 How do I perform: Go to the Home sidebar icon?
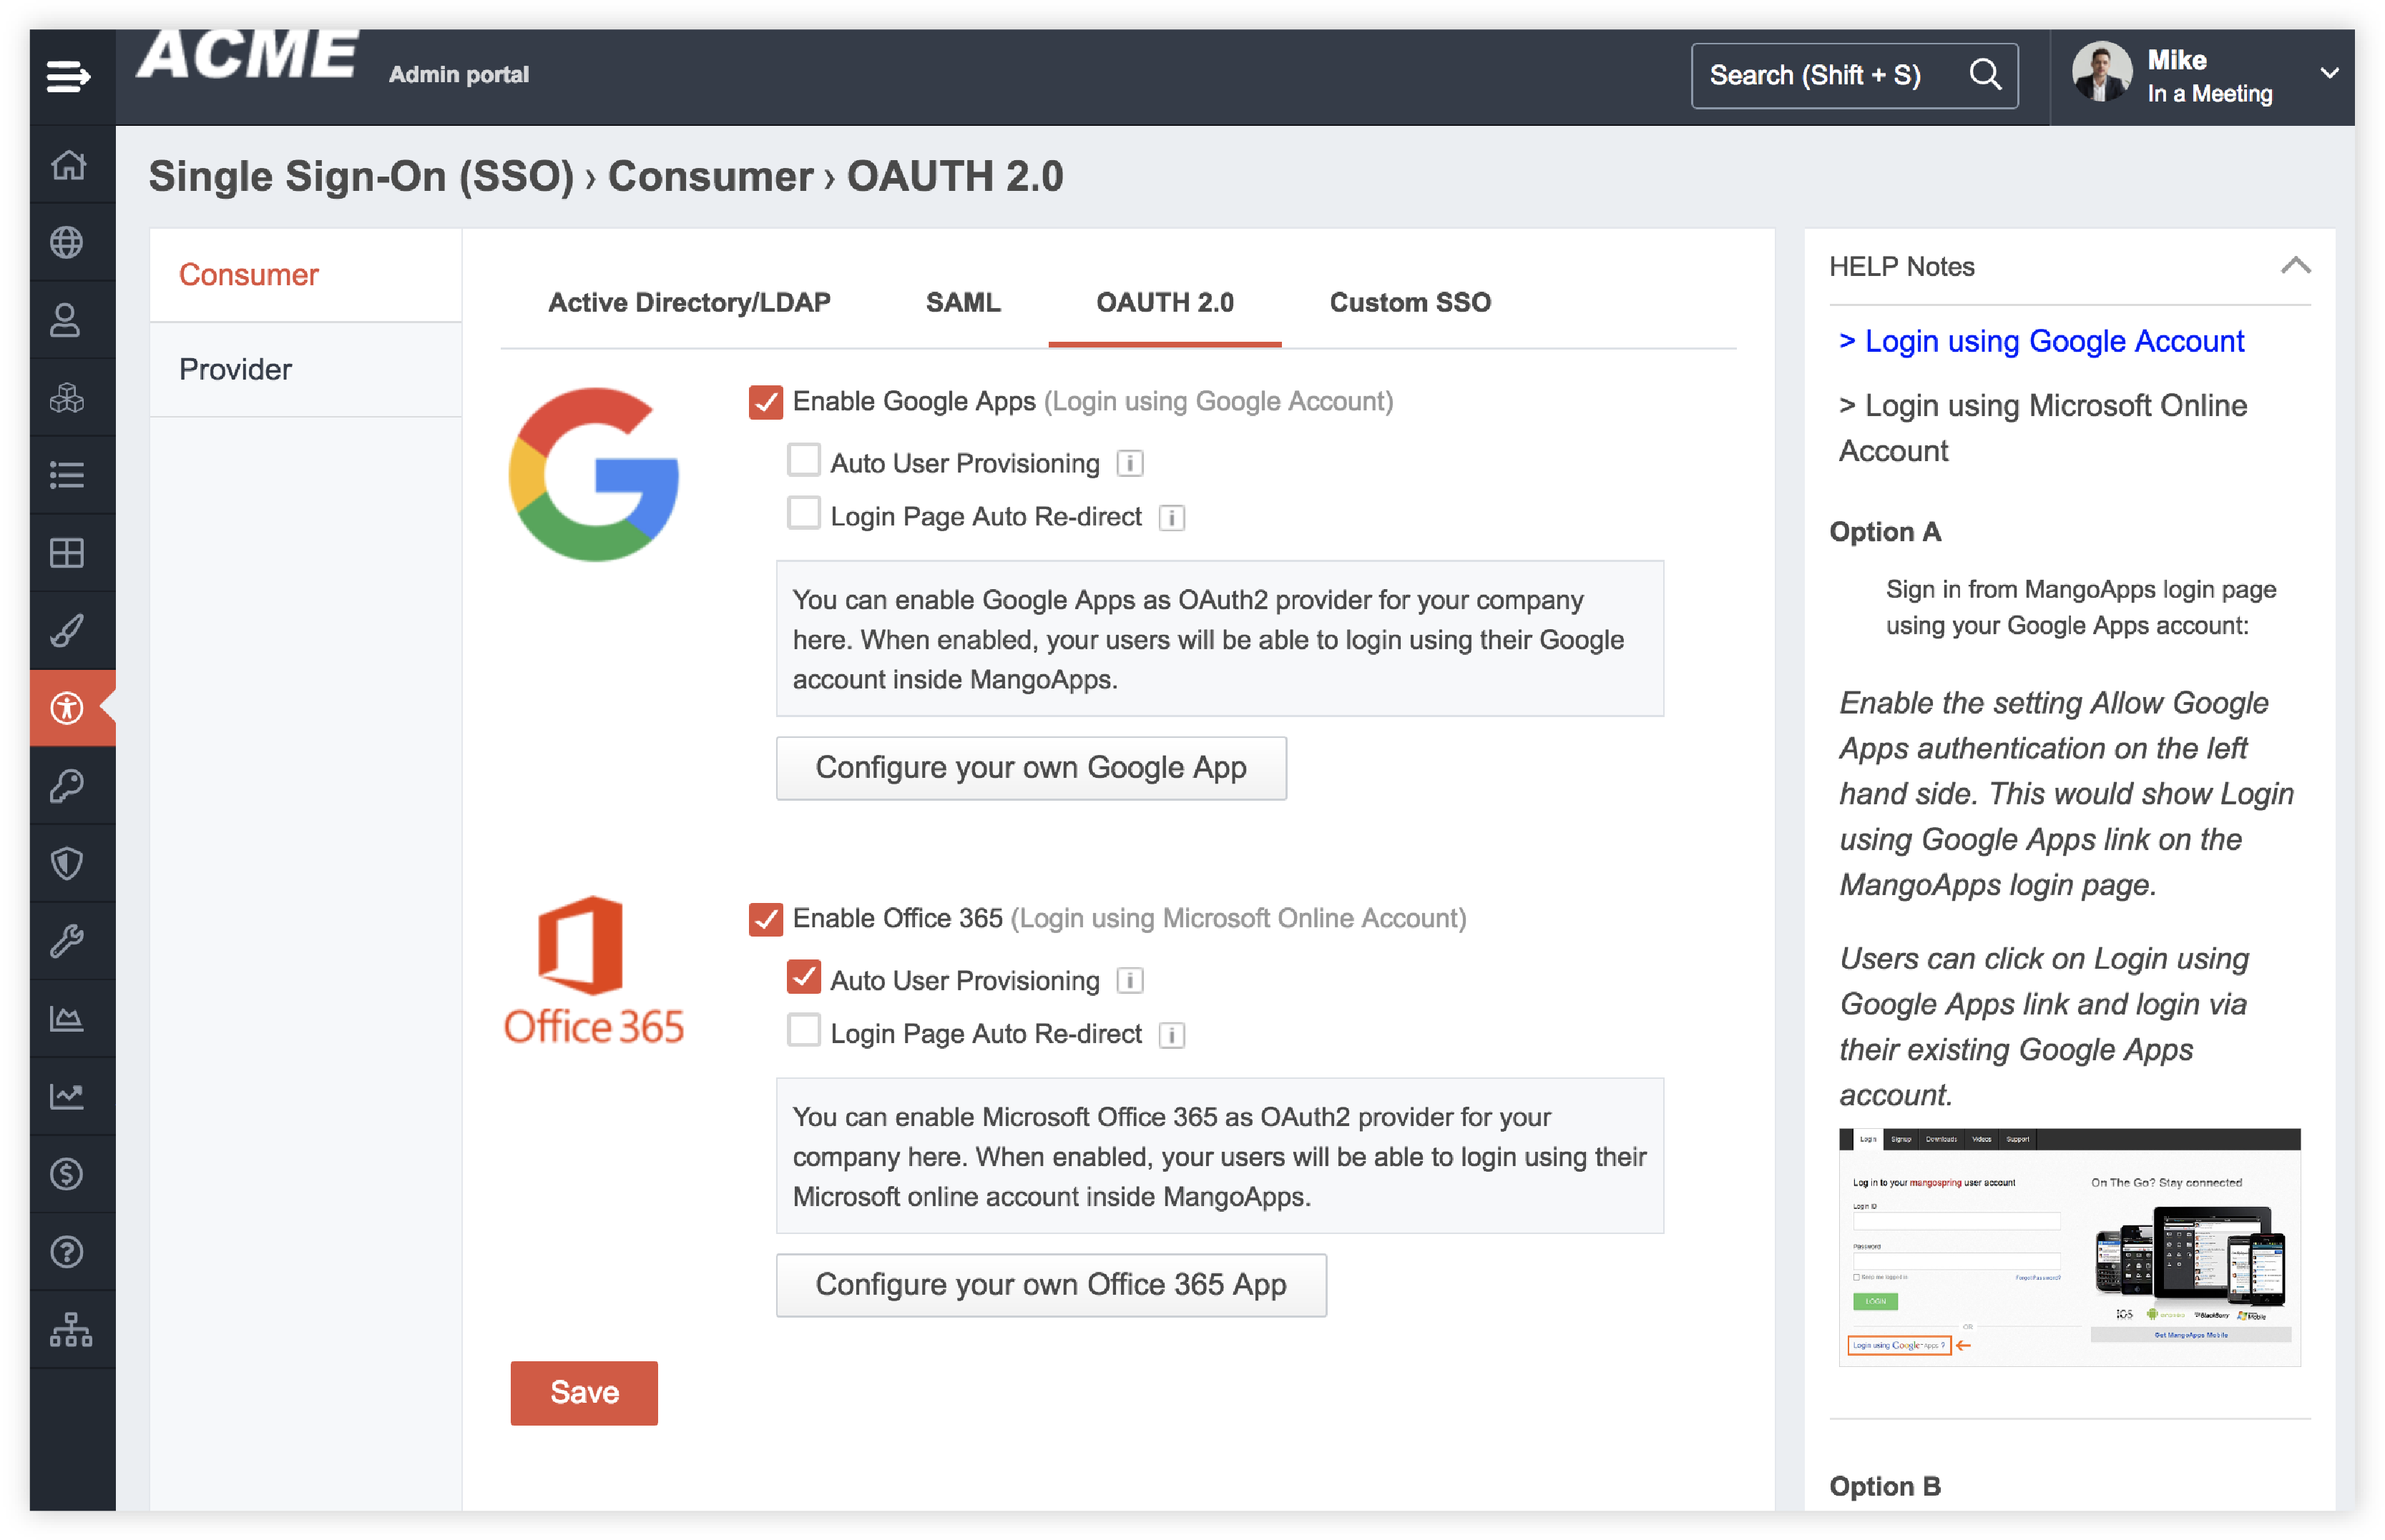tap(68, 164)
